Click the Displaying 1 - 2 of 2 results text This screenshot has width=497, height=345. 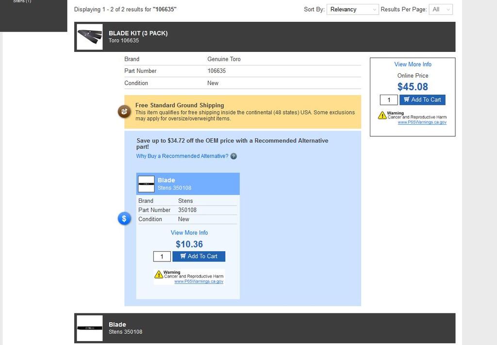125,10
